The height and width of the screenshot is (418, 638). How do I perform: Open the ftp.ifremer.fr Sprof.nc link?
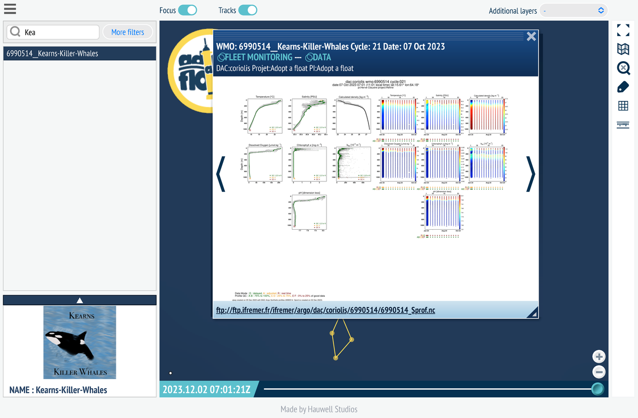click(x=326, y=310)
